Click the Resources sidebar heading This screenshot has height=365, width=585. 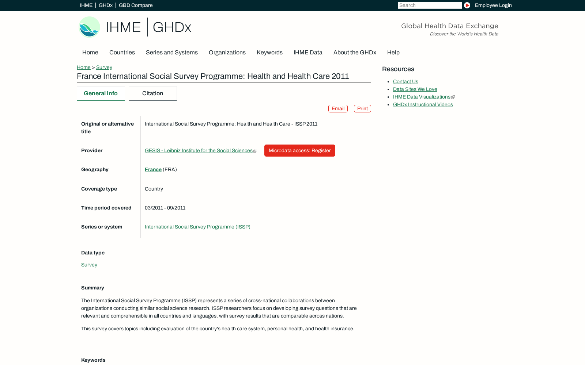398,69
